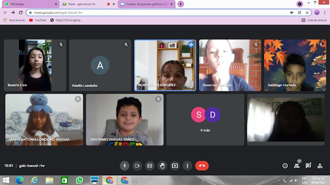Screen dimensions: 330x185
Task: Click Adelfa Londoño muted microphone indicator
Action: [x=126, y=45]
